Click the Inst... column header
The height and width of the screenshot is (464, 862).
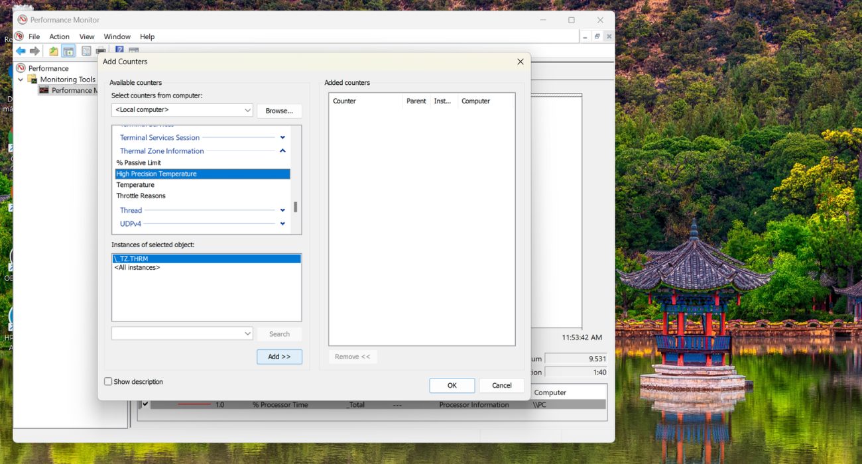click(x=443, y=101)
